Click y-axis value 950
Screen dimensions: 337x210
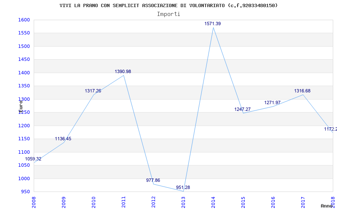pyautogui.click(x=25, y=192)
